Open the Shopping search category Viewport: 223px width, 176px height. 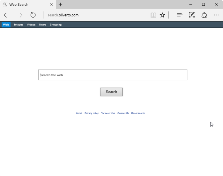point(56,25)
